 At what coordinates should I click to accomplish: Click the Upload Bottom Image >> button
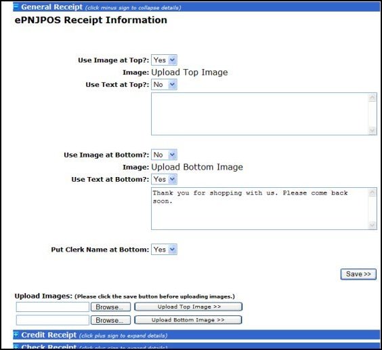188,319
